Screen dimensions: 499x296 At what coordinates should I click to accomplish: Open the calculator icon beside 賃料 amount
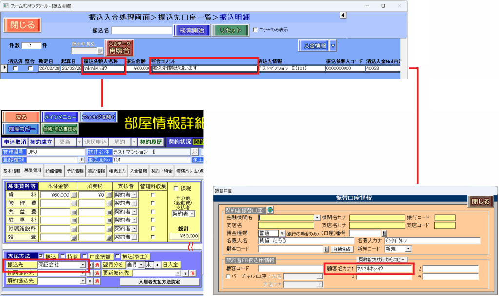74,195
